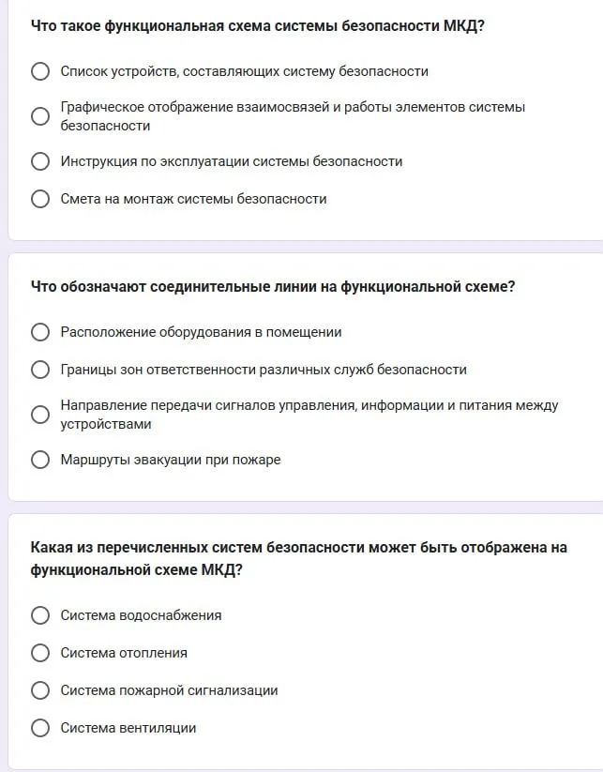This screenshot has height=772, width=603.
Task: Click the 'Что обозначают соединительные линии' question heading
Action: click(273, 287)
